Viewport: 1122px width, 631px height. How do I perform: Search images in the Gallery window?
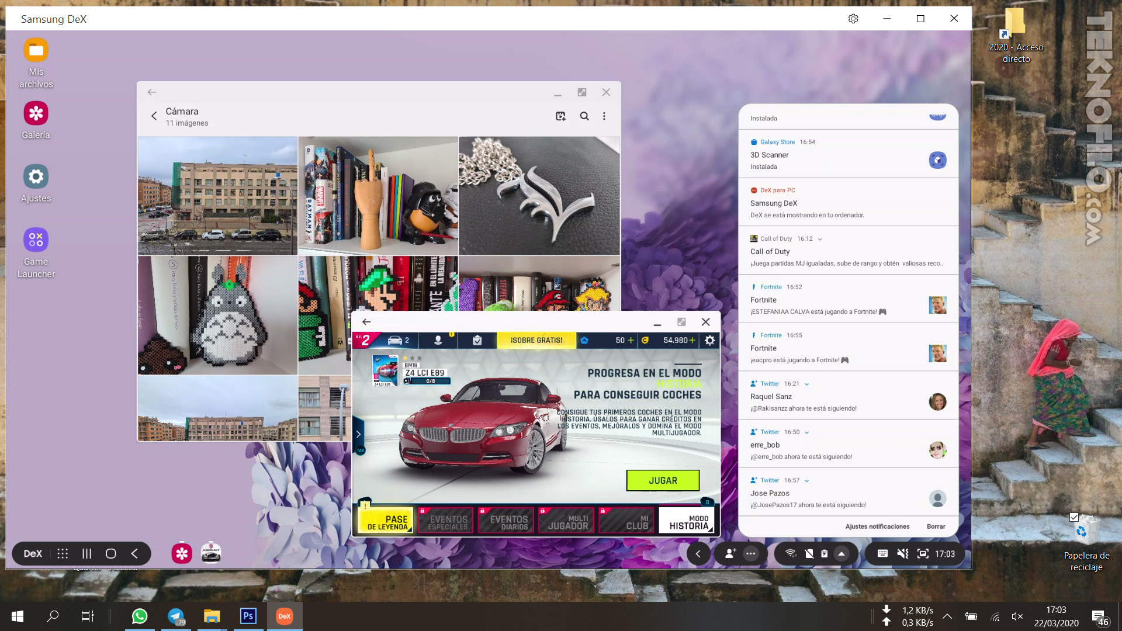pos(584,116)
